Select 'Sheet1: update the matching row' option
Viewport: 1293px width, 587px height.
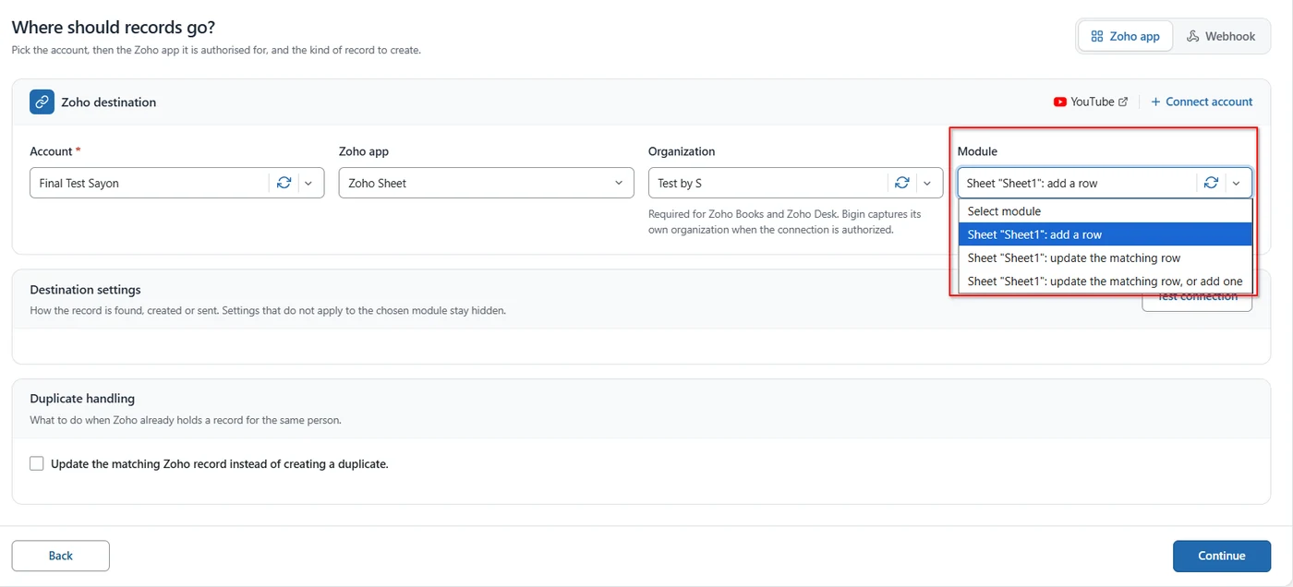1105,258
